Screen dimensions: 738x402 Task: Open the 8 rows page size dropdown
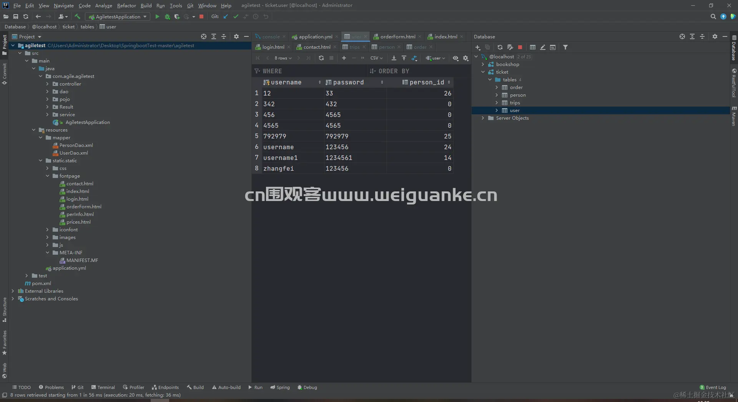pyautogui.click(x=283, y=58)
